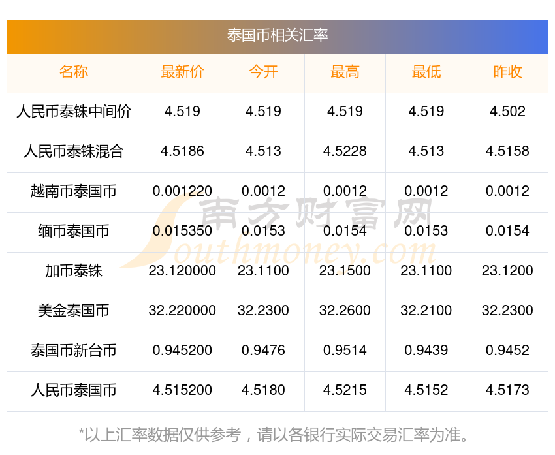The image size is (555, 455).
Task: Select the 最新价 column header
Action: (x=182, y=72)
